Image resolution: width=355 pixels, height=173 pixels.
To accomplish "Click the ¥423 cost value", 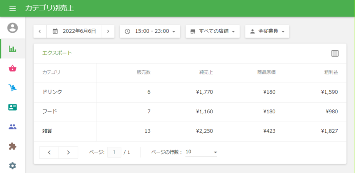I will 269,131.
